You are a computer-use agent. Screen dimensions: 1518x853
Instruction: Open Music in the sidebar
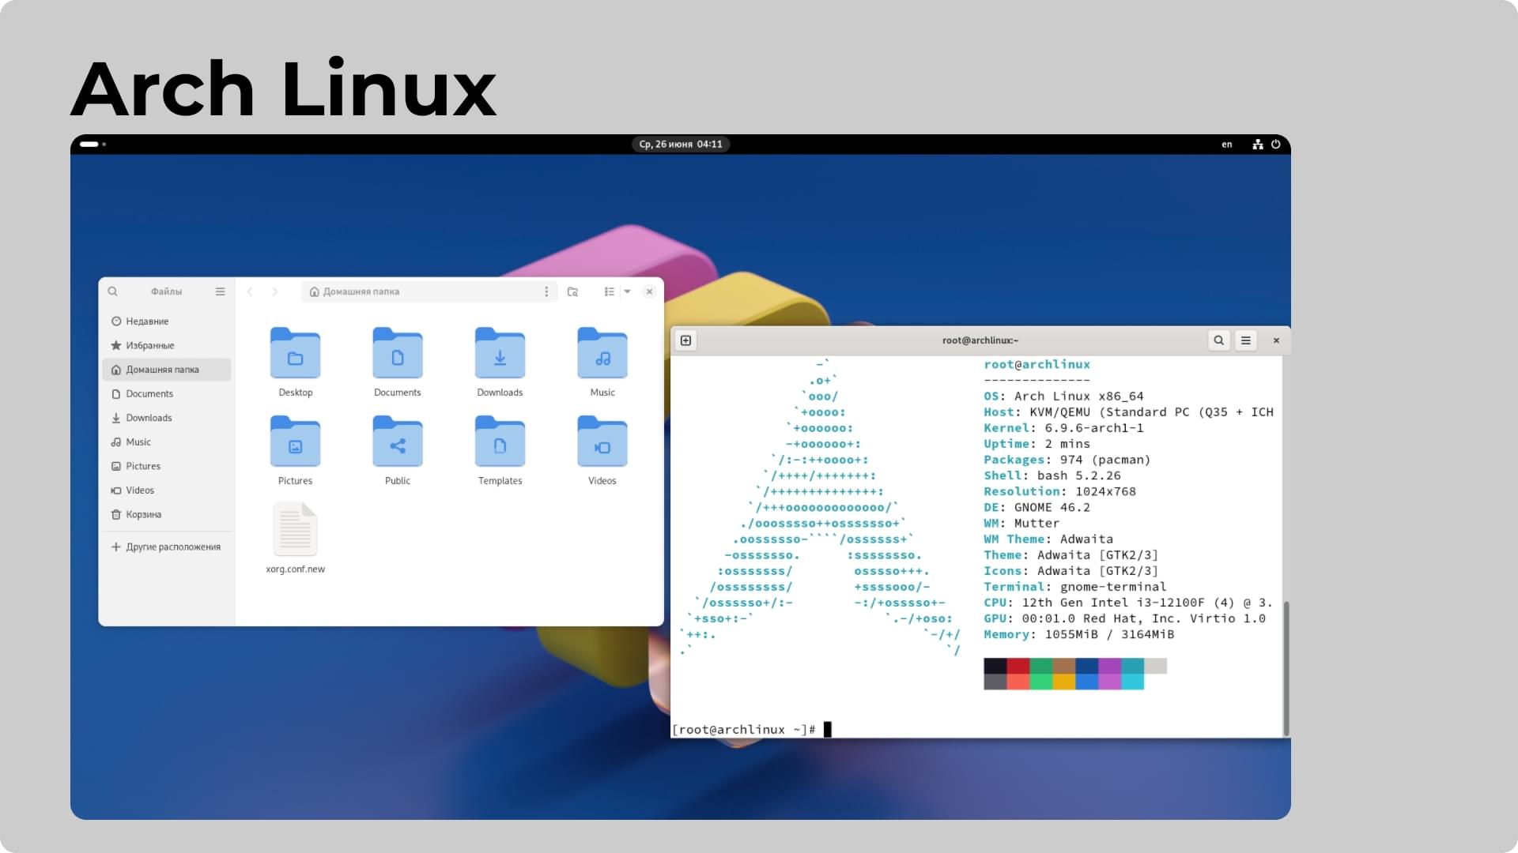[166, 442]
